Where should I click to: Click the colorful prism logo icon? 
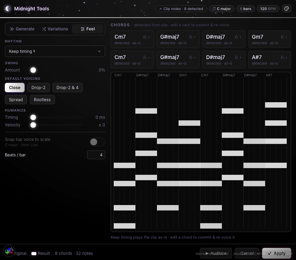(9, 251)
